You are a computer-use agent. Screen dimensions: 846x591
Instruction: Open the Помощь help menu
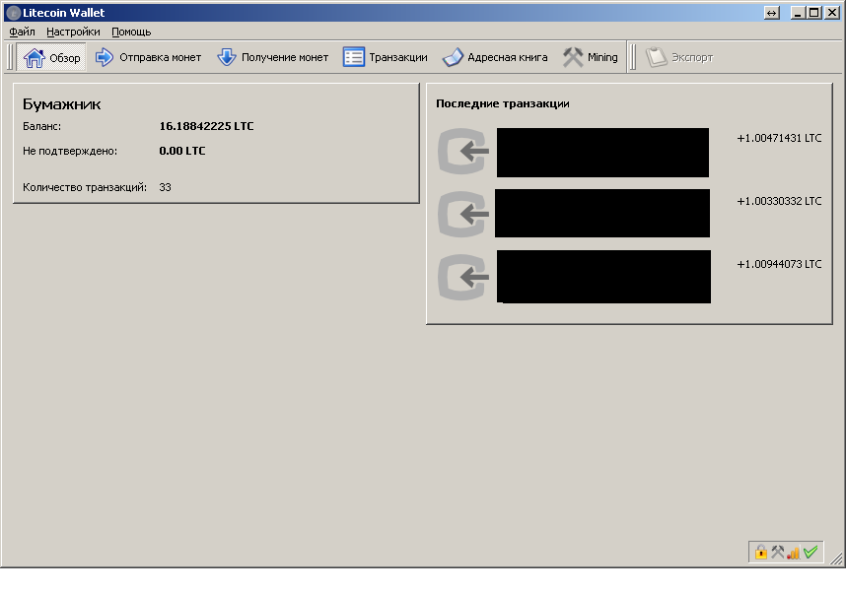tap(131, 32)
